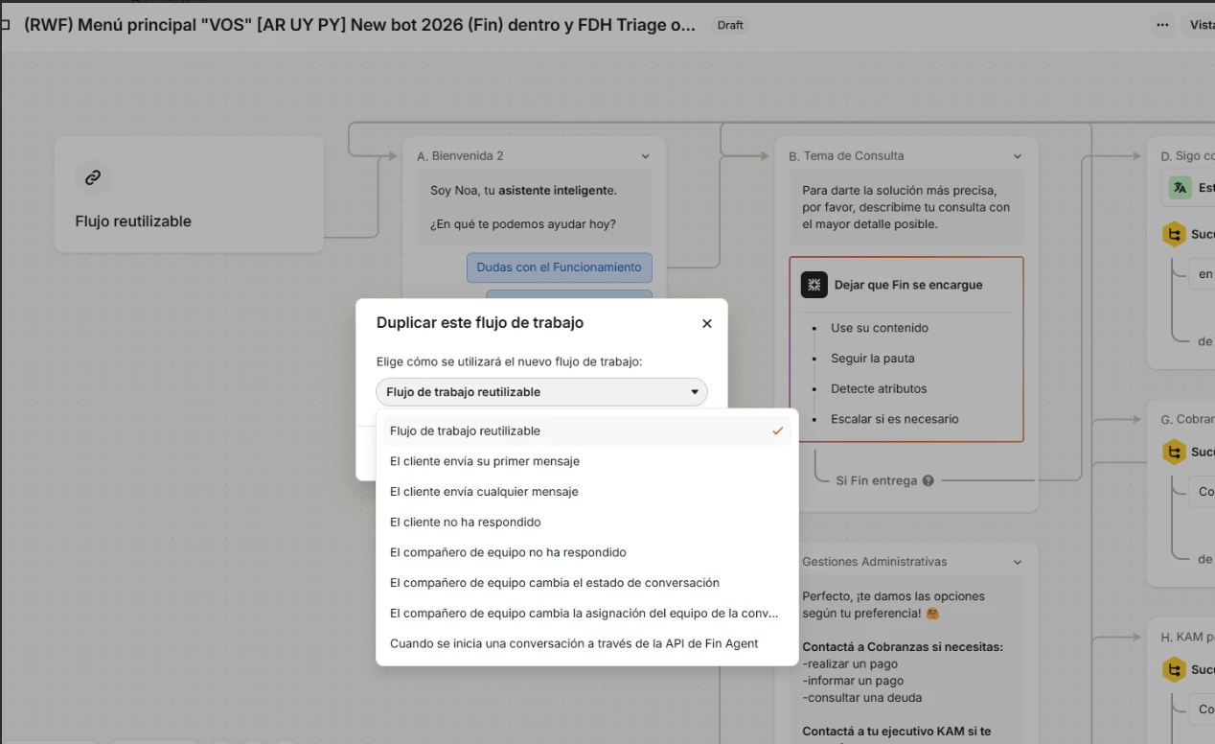Image resolution: width=1215 pixels, height=744 pixels.
Task: Click Dejar que Fin se encargue heading
Action: [908, 285]
